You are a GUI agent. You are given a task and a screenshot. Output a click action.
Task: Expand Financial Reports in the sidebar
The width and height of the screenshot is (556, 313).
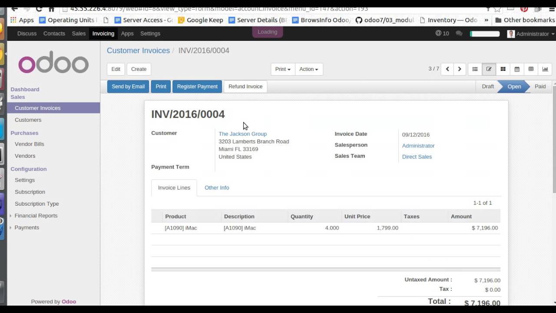pyautogui.click(x=36, y=216)
